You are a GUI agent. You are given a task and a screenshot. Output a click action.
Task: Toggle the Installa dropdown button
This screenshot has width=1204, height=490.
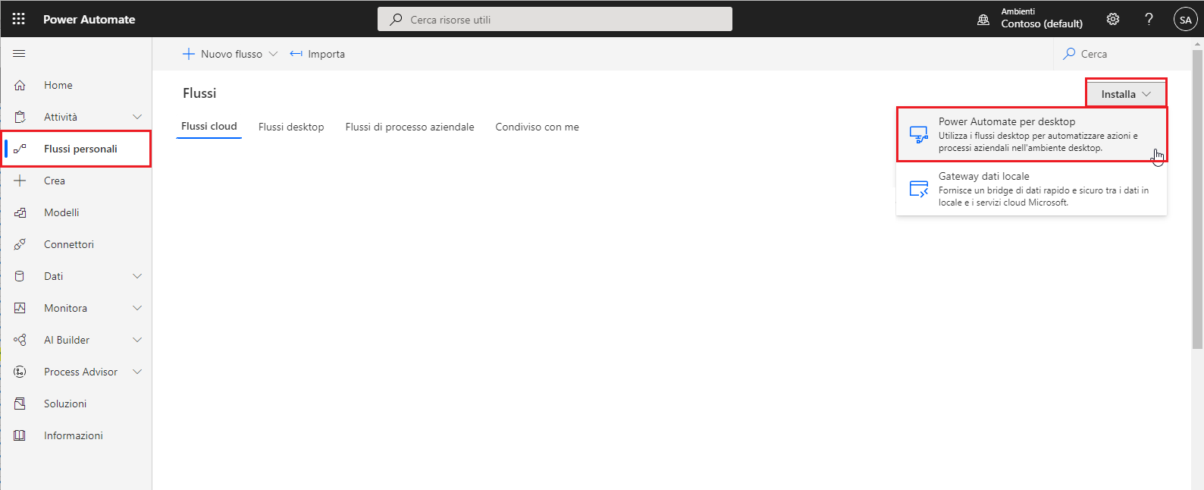1126,94
